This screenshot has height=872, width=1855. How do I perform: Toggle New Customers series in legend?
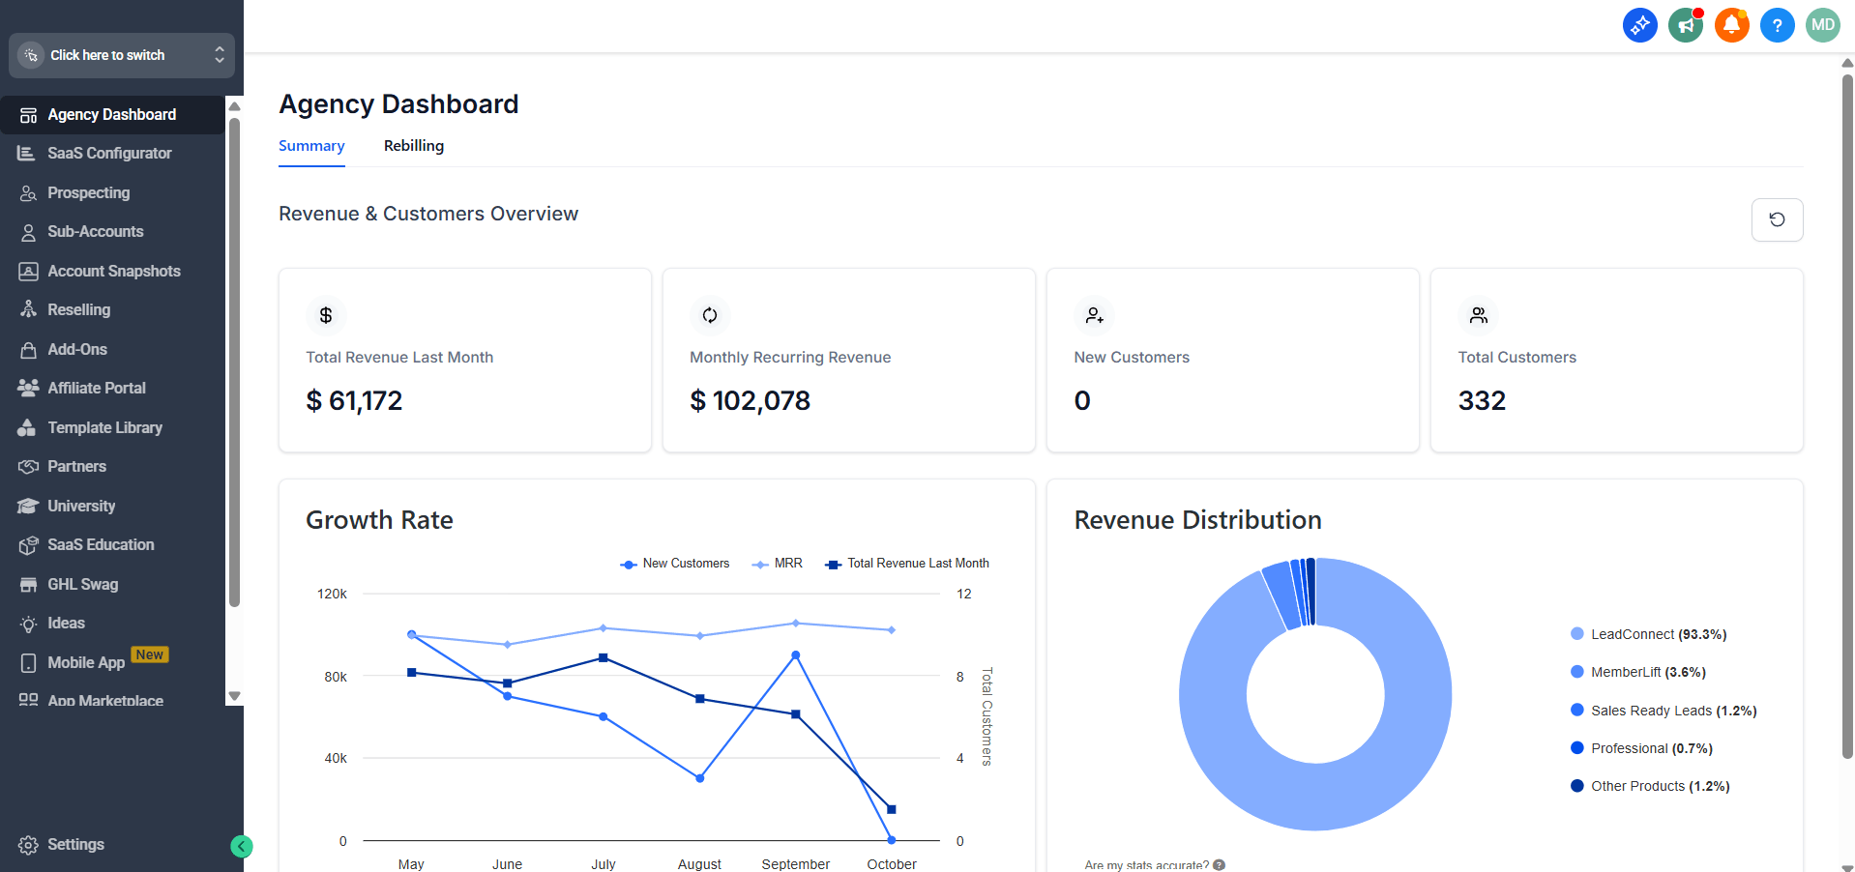pos(675,564)
